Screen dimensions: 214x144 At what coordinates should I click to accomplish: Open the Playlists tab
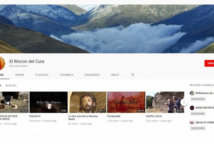42,75
